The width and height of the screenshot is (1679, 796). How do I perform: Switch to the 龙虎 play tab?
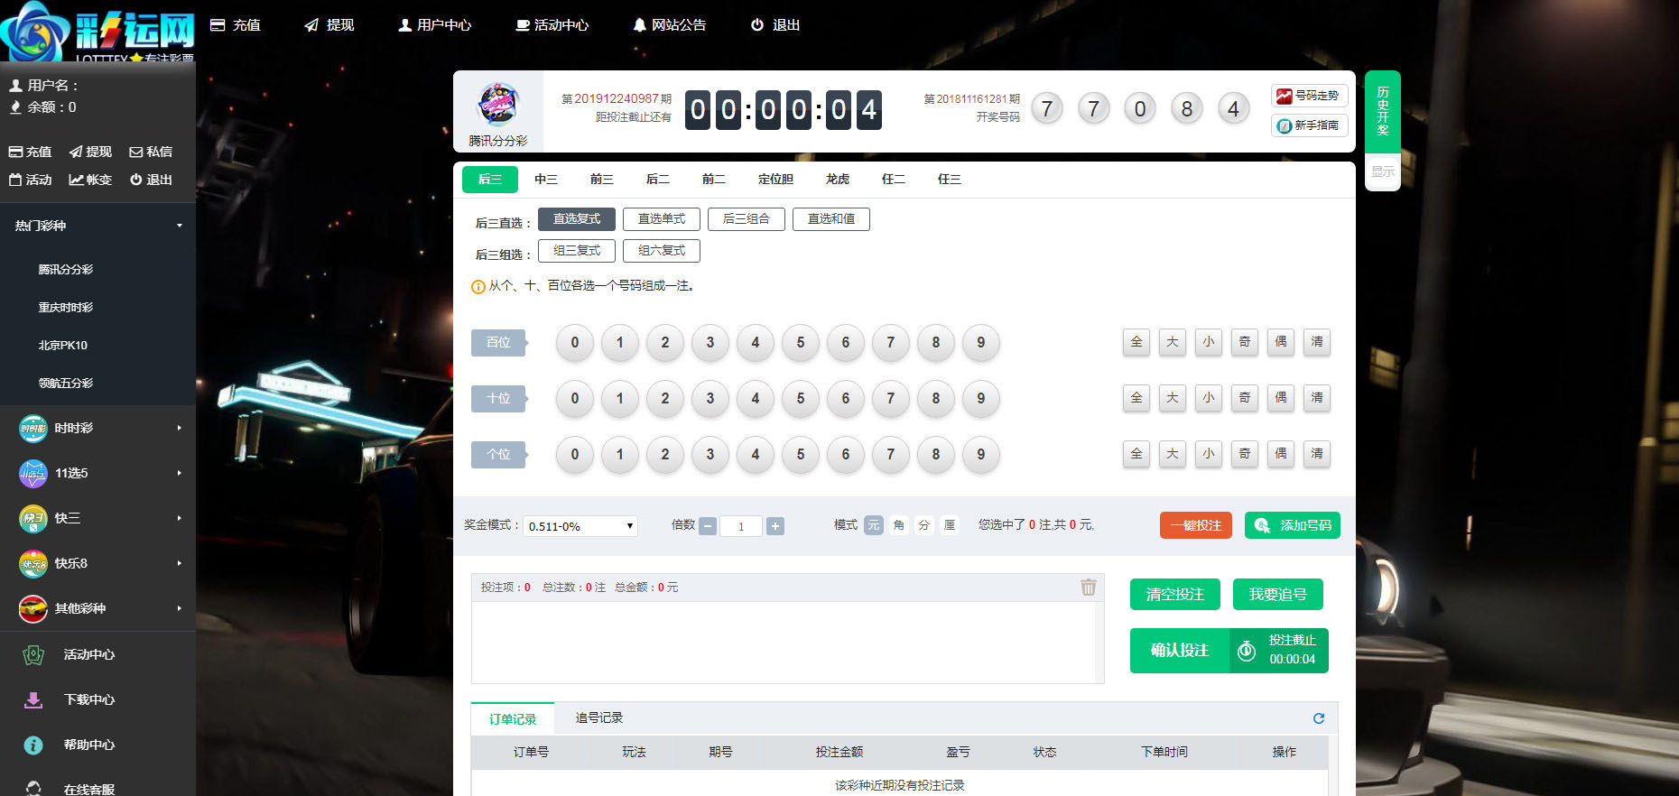coord(837,180)
